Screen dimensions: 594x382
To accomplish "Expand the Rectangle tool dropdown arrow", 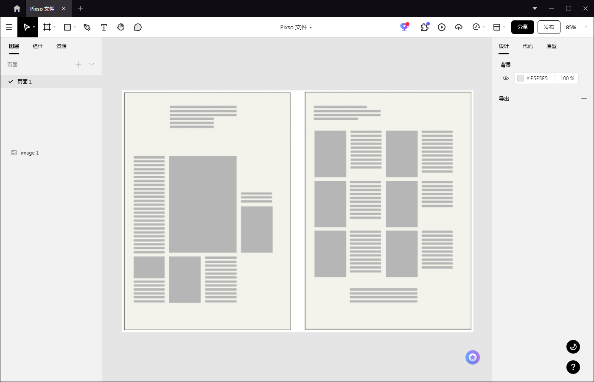I will click(75, 27).
